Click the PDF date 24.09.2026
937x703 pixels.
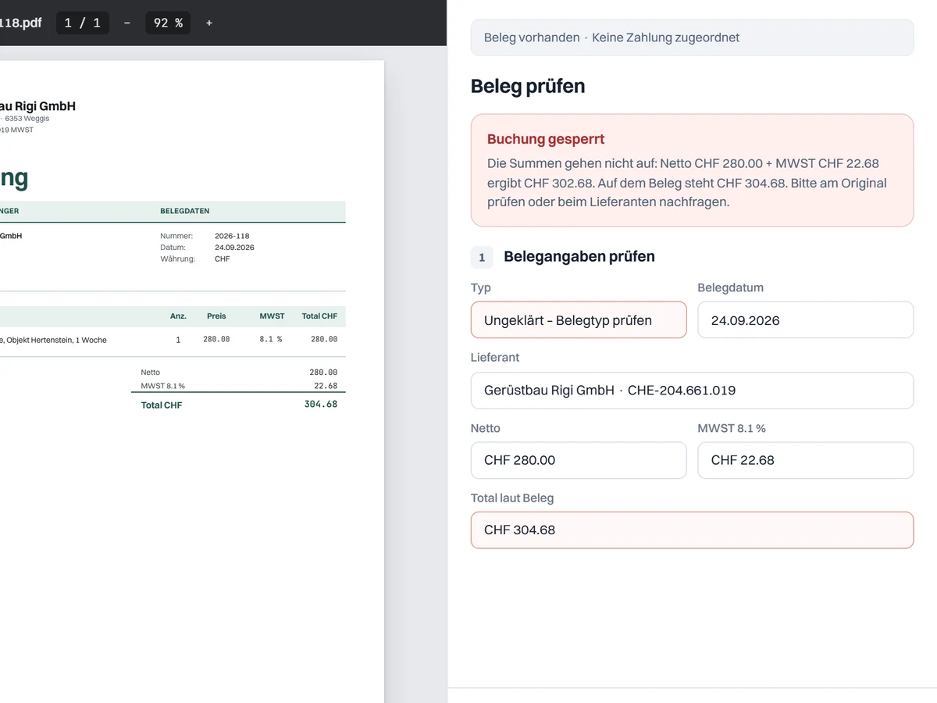coord(234,248)
